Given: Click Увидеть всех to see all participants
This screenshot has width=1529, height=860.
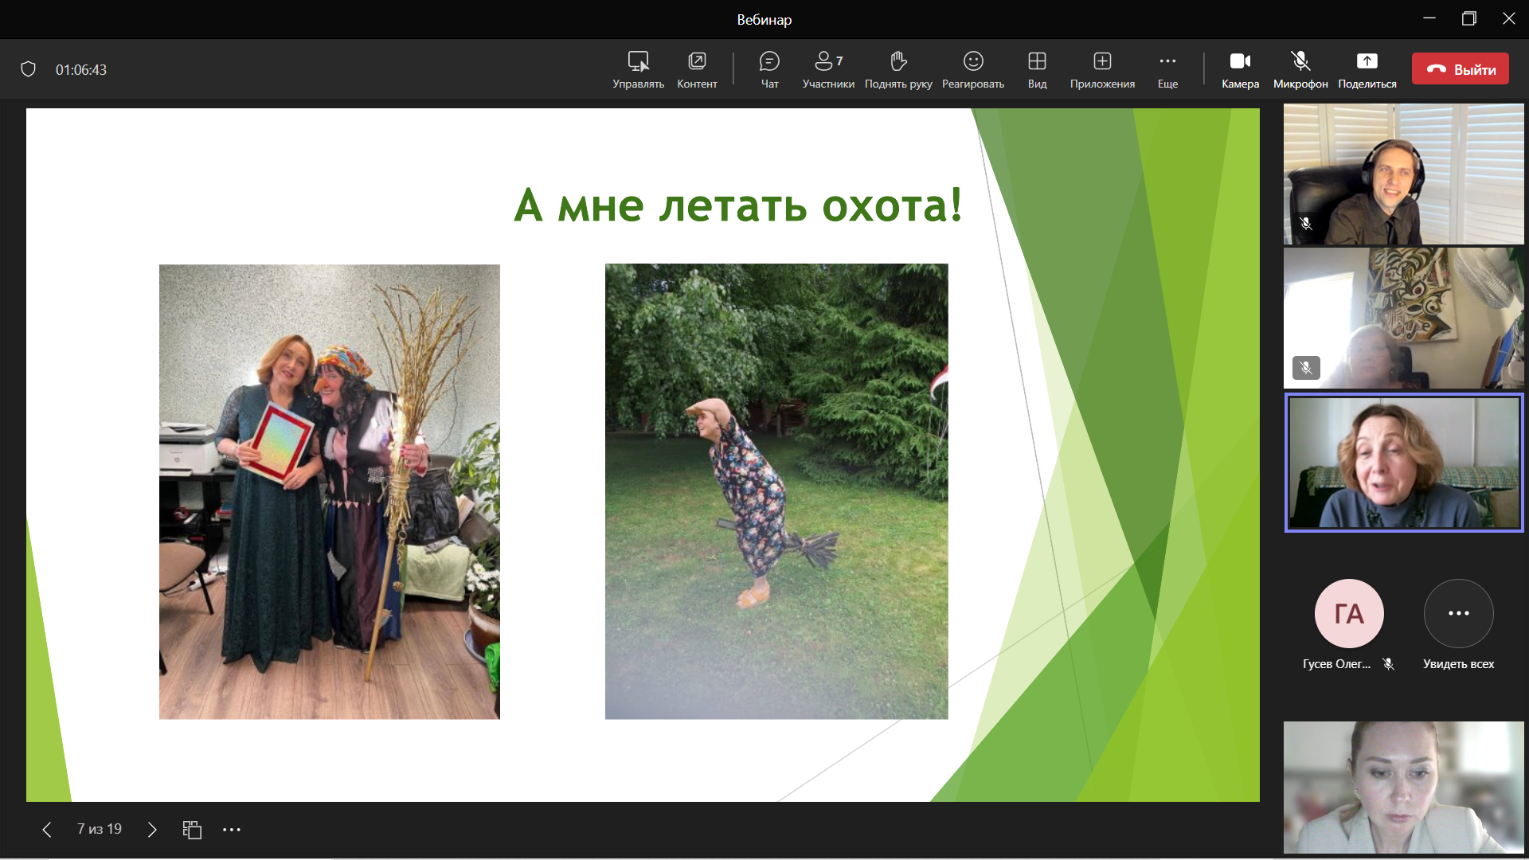Looking at the screenshot, I should 1458,613.
